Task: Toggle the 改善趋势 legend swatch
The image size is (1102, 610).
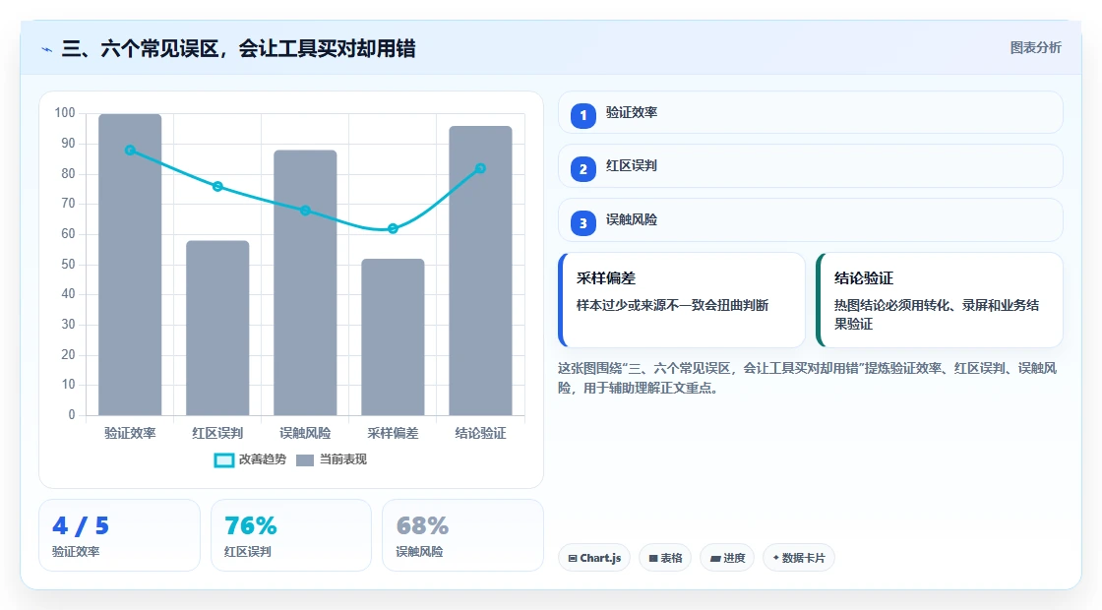Action: [223, 459]
